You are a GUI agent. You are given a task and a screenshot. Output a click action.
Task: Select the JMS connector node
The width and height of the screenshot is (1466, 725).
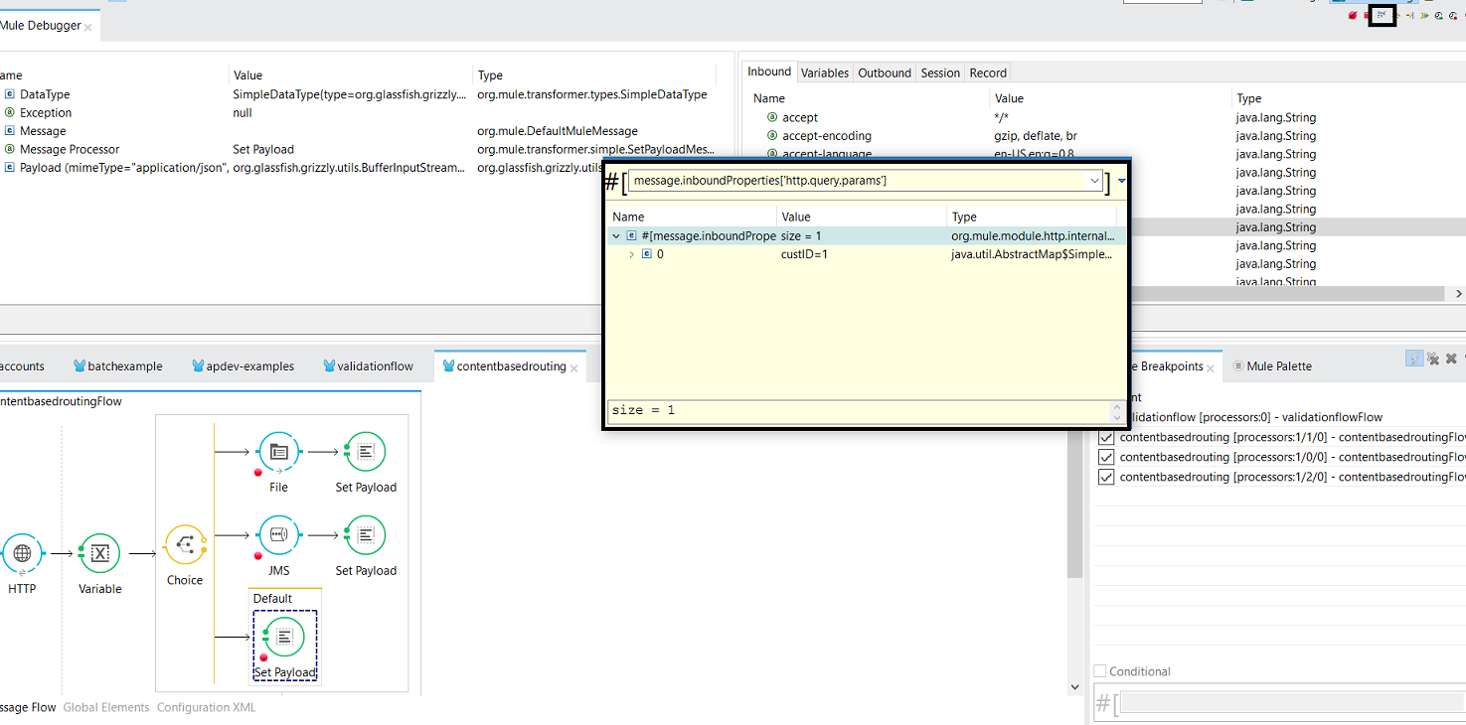tap(279, 535)
